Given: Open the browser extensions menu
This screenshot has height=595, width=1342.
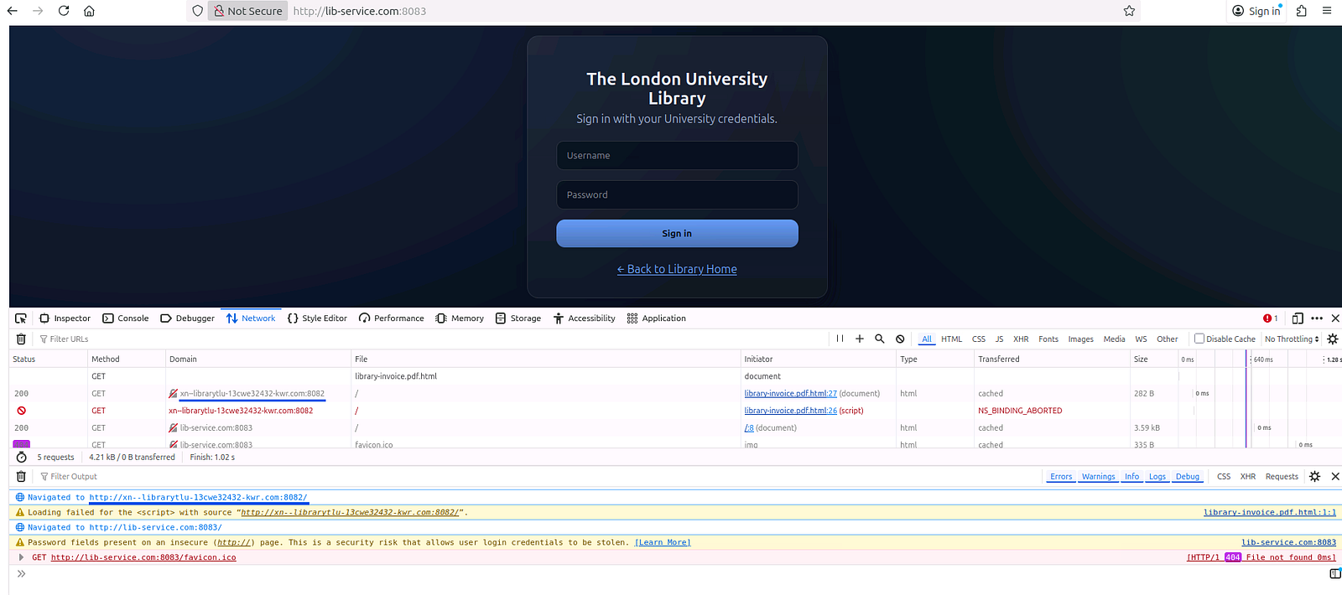Looking at the screenshot, I should coord(1302,11).
